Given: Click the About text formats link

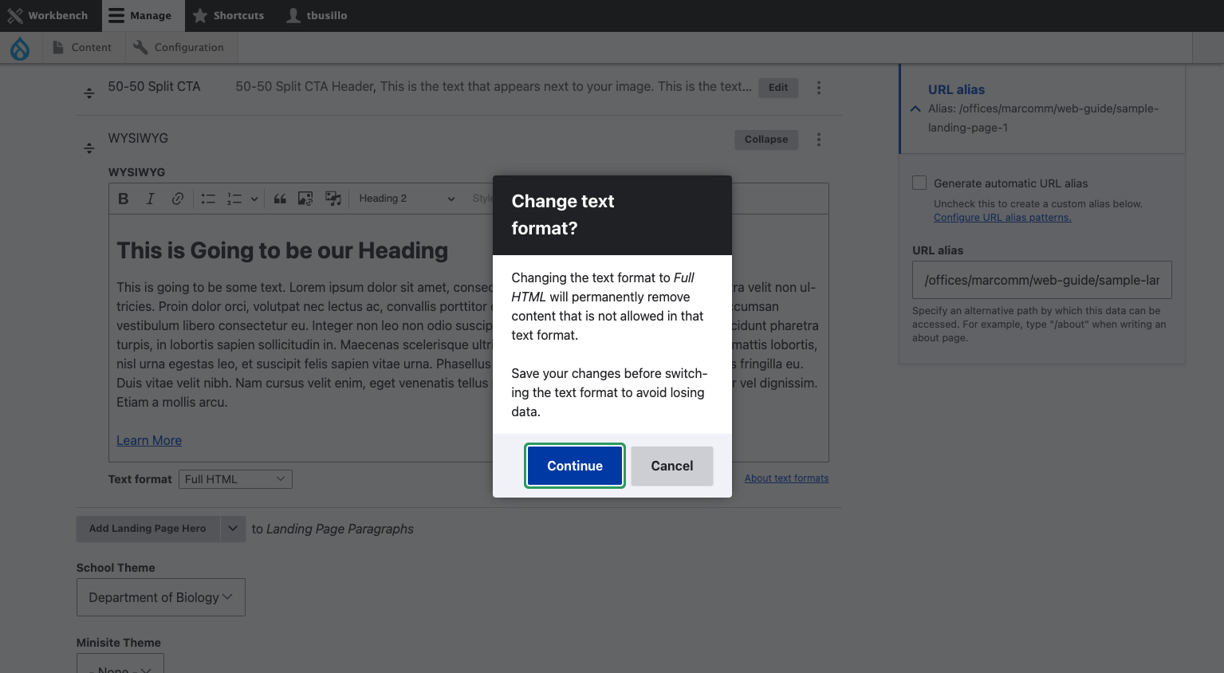Looking at the screenshot, I should click(x=786, y=478).
